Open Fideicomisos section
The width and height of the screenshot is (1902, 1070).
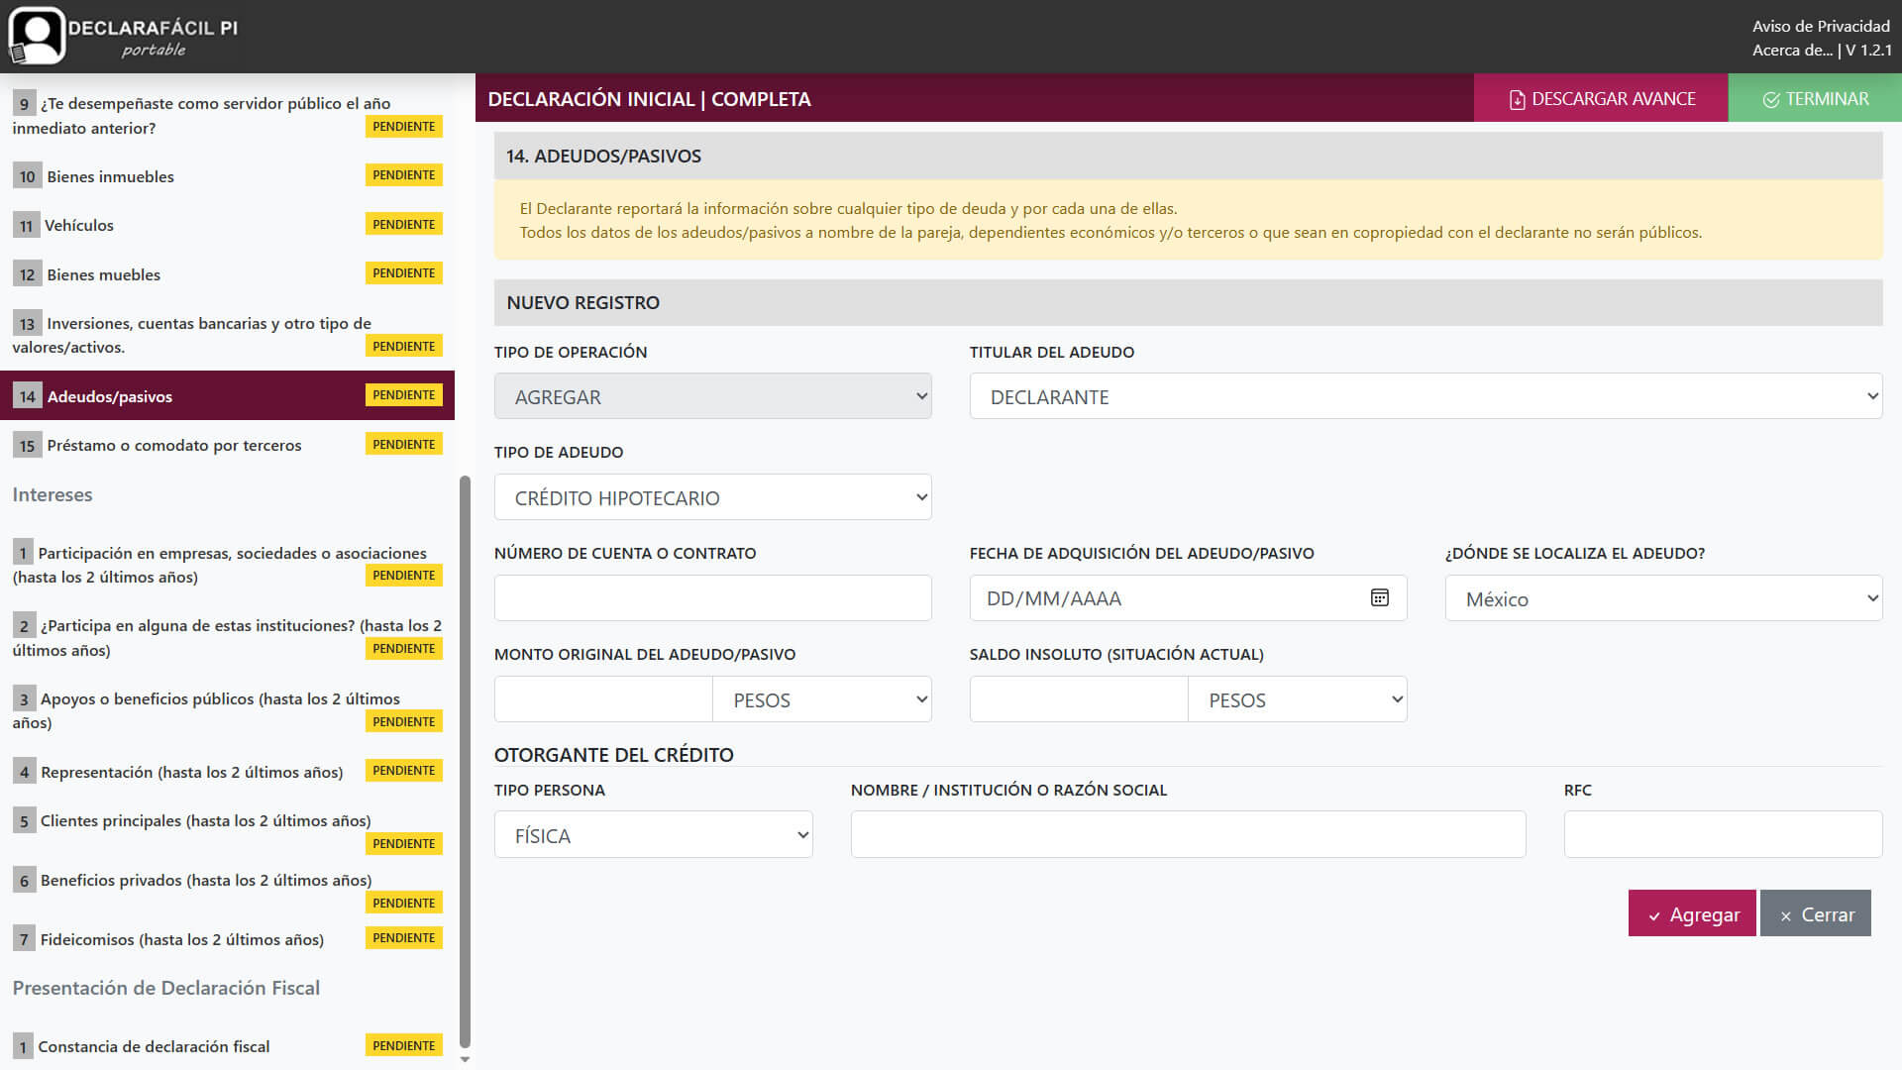(227, 938)
